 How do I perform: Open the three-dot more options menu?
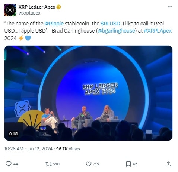point(170,7)
